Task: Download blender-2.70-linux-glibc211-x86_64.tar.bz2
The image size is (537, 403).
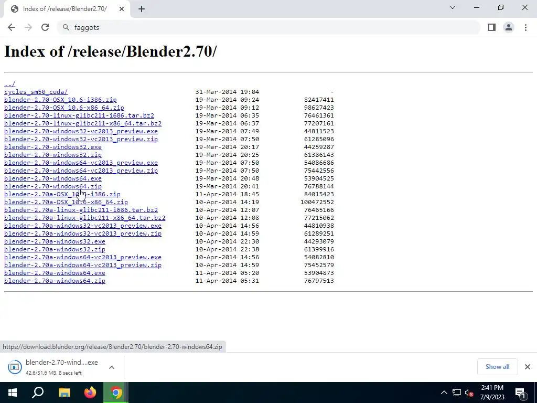Action: click(x=83, y=123)
